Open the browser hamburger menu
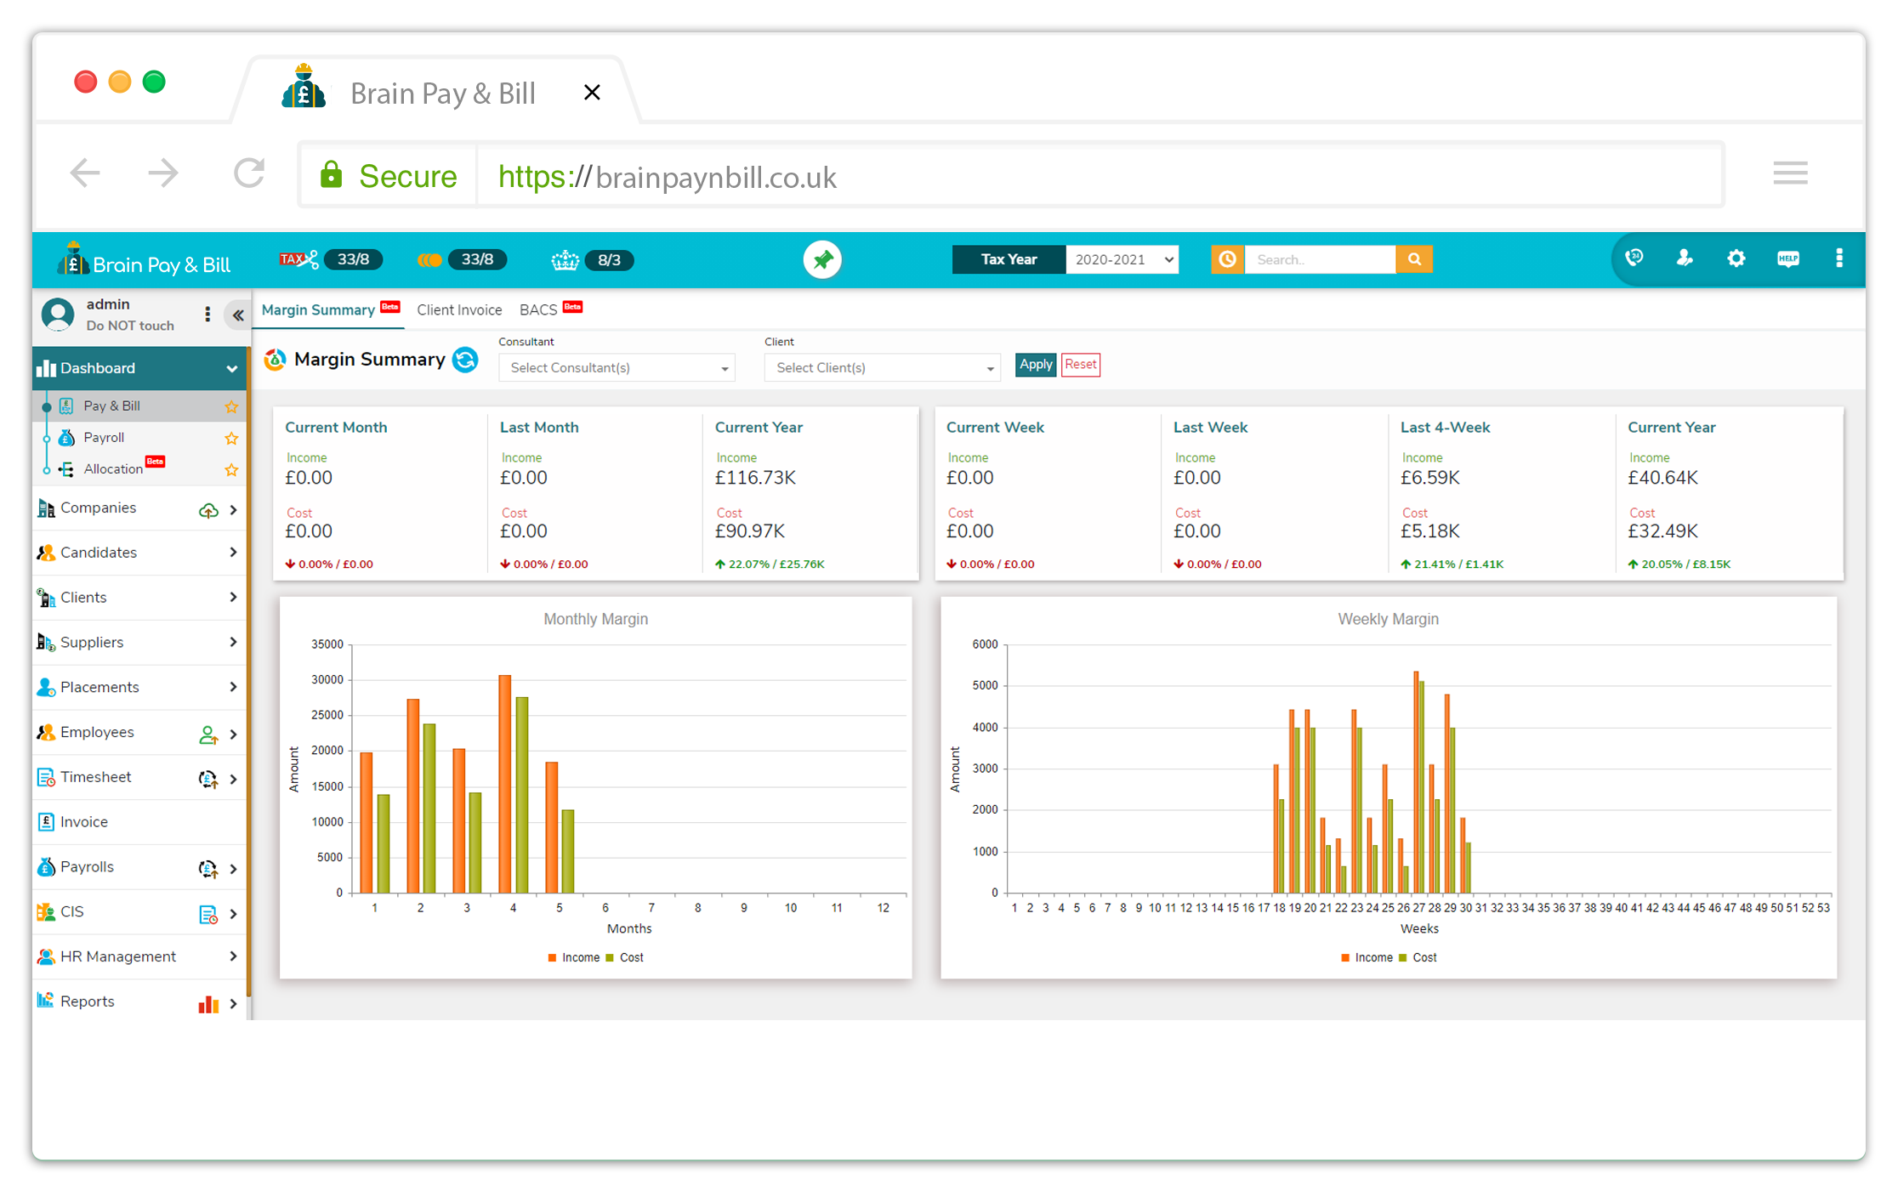The height and width of the screenshot is (1197, 1898). tap(1790, 173)
